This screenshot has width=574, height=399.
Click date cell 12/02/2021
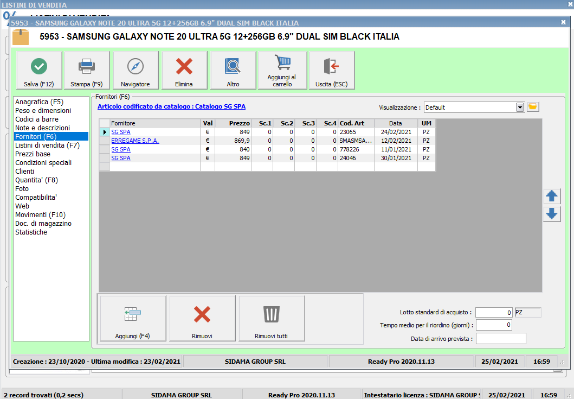coord(396,141)
